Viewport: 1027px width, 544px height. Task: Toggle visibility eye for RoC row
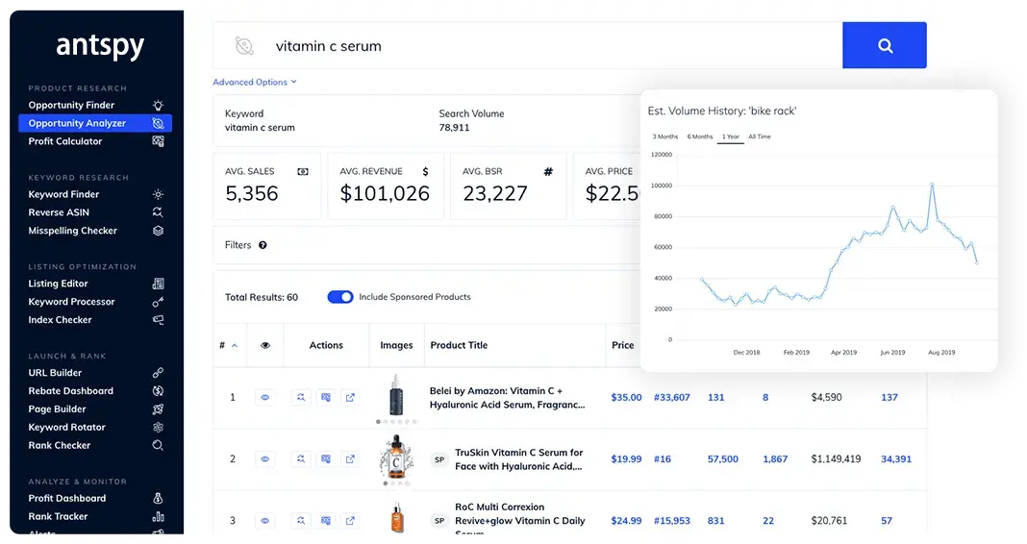(264, 520)
